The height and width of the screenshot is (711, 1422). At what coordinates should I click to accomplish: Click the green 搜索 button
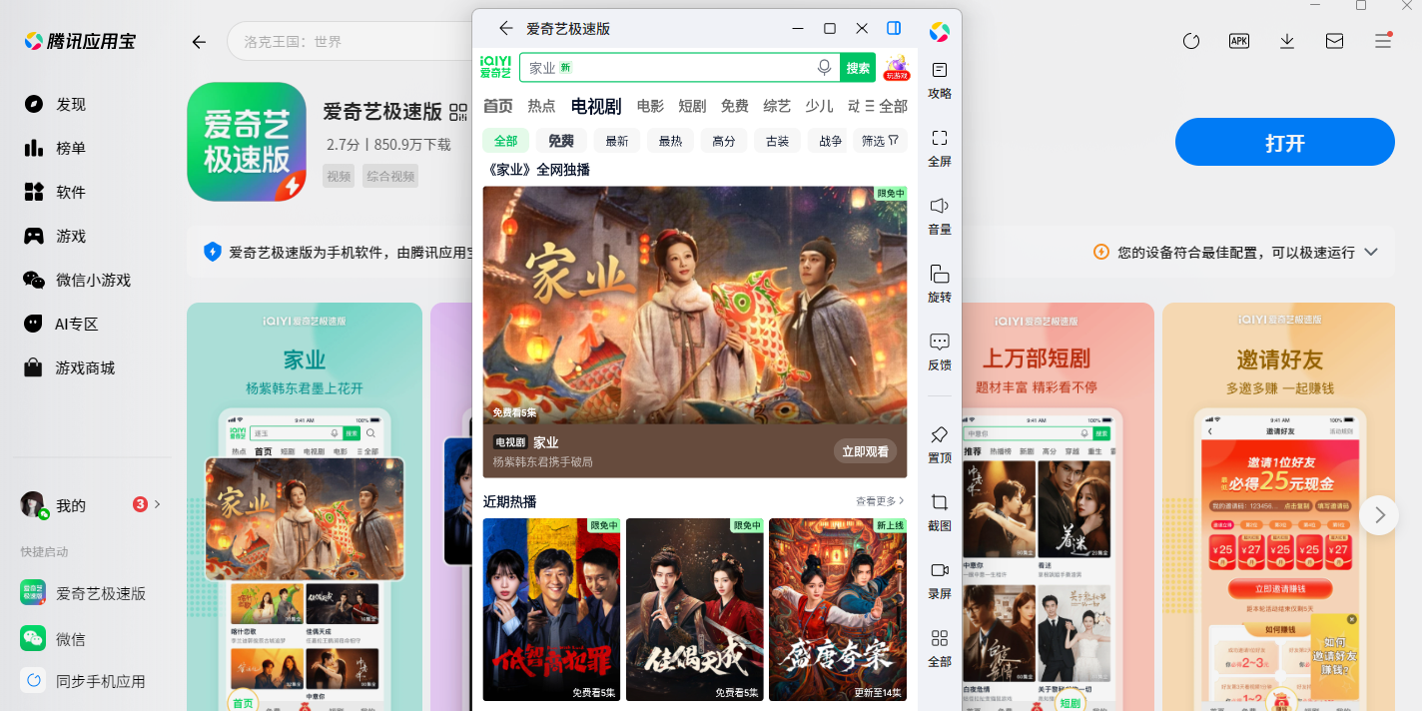coord(858,67)
